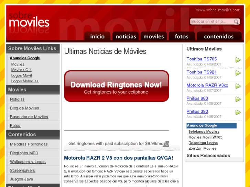Go to Blog de Móviles
Viewport: 250px width, 187px height.
coord(24,108)
